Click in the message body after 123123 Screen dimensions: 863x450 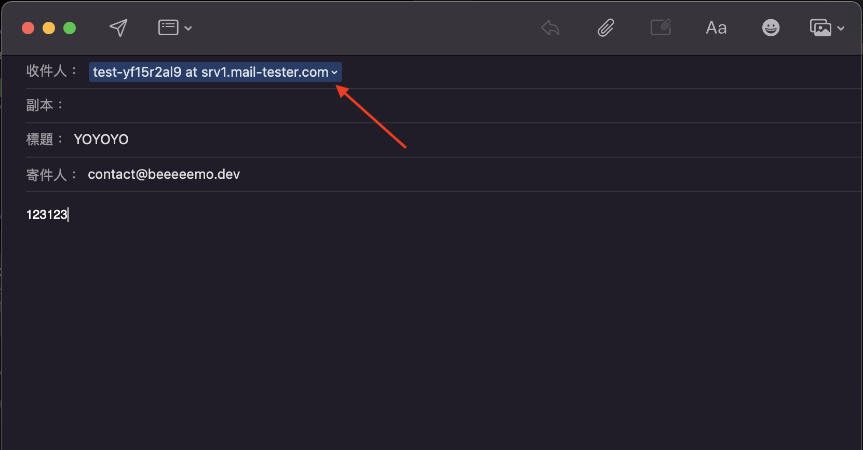pos(69,214)
